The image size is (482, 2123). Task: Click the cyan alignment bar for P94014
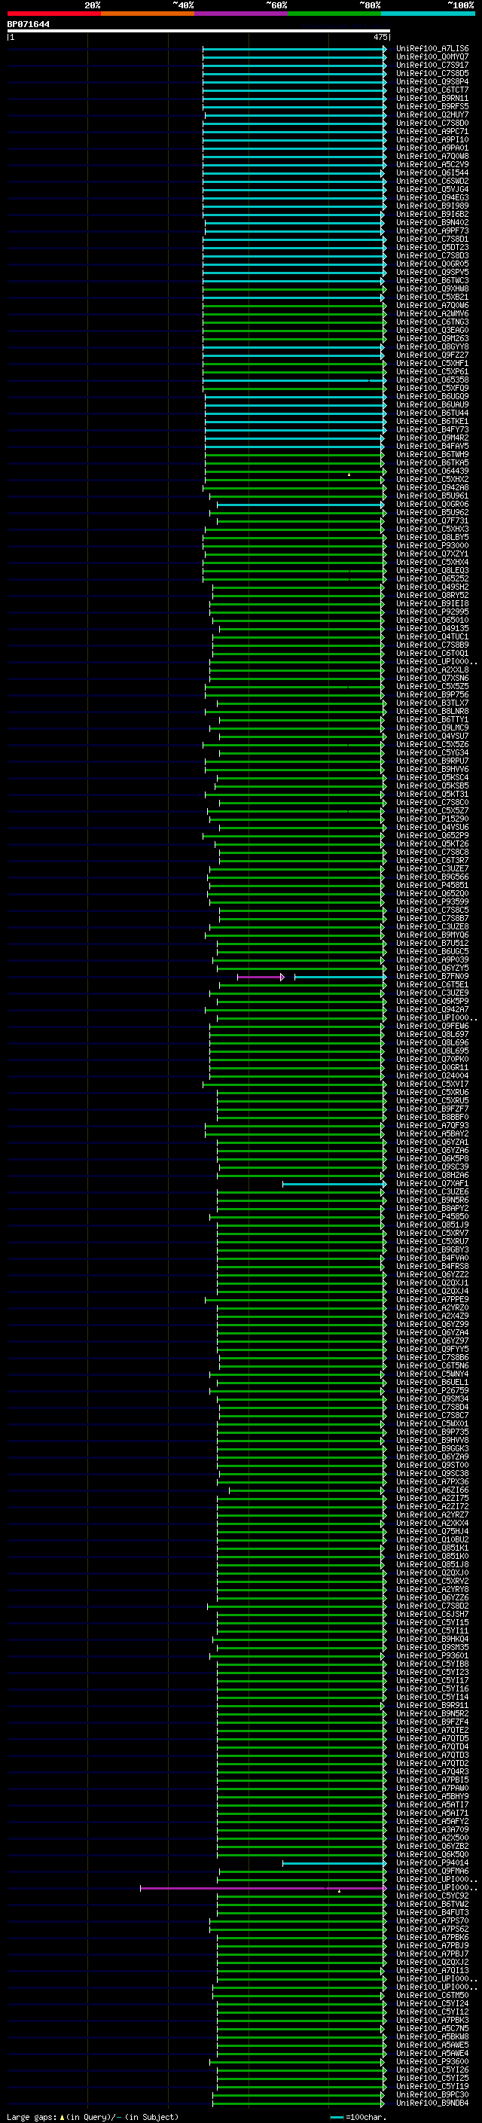point(334,1862)
